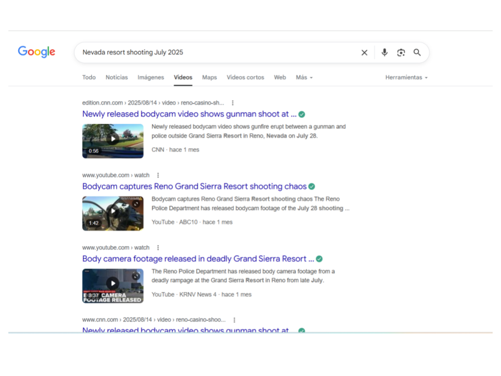Switch to the Noticias tab
The width and height of the screenshot is (501, 376).
click(116, 77)
